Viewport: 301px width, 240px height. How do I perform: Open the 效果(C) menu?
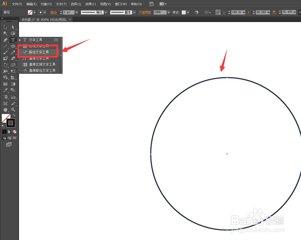tap(91, 4)
